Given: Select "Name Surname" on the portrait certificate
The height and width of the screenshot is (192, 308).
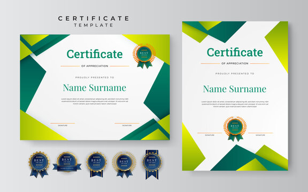Looking at the screenshot, I should click(235, 89).
